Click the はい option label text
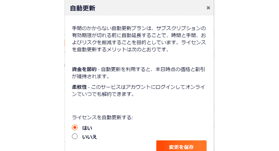This screenshot has width=279, height=151. [87, 128]
